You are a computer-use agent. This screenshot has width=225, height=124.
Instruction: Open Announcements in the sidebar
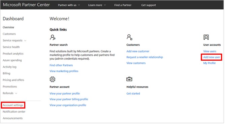point(12,118)
